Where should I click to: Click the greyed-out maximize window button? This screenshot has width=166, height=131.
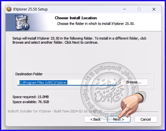tap(139, 9)
